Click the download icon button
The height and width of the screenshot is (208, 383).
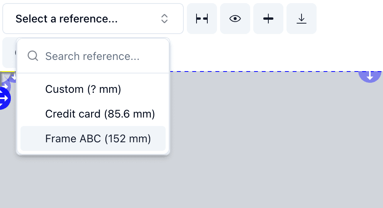[301, 19]
